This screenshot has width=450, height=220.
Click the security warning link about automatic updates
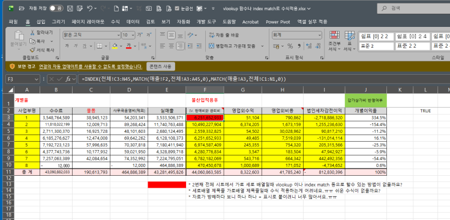91,66
